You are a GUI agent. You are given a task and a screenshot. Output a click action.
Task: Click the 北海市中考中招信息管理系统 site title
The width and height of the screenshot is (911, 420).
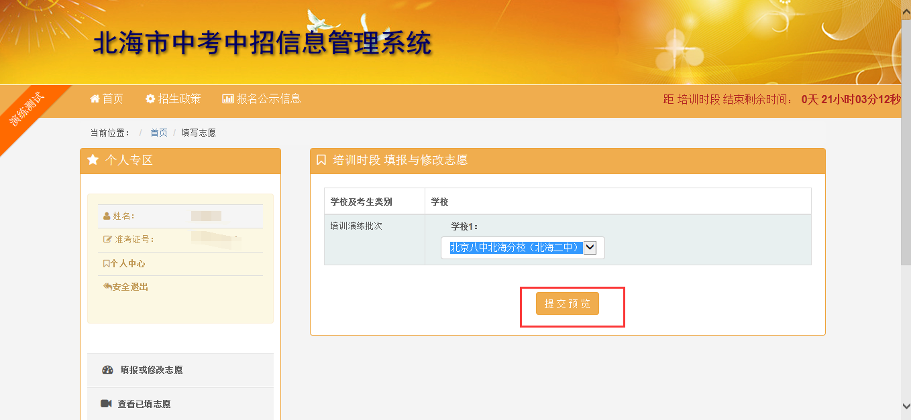coord(262,44)
